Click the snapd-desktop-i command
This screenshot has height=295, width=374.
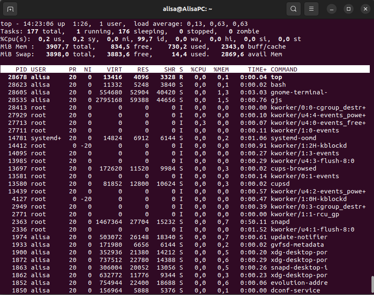point(299,267)
